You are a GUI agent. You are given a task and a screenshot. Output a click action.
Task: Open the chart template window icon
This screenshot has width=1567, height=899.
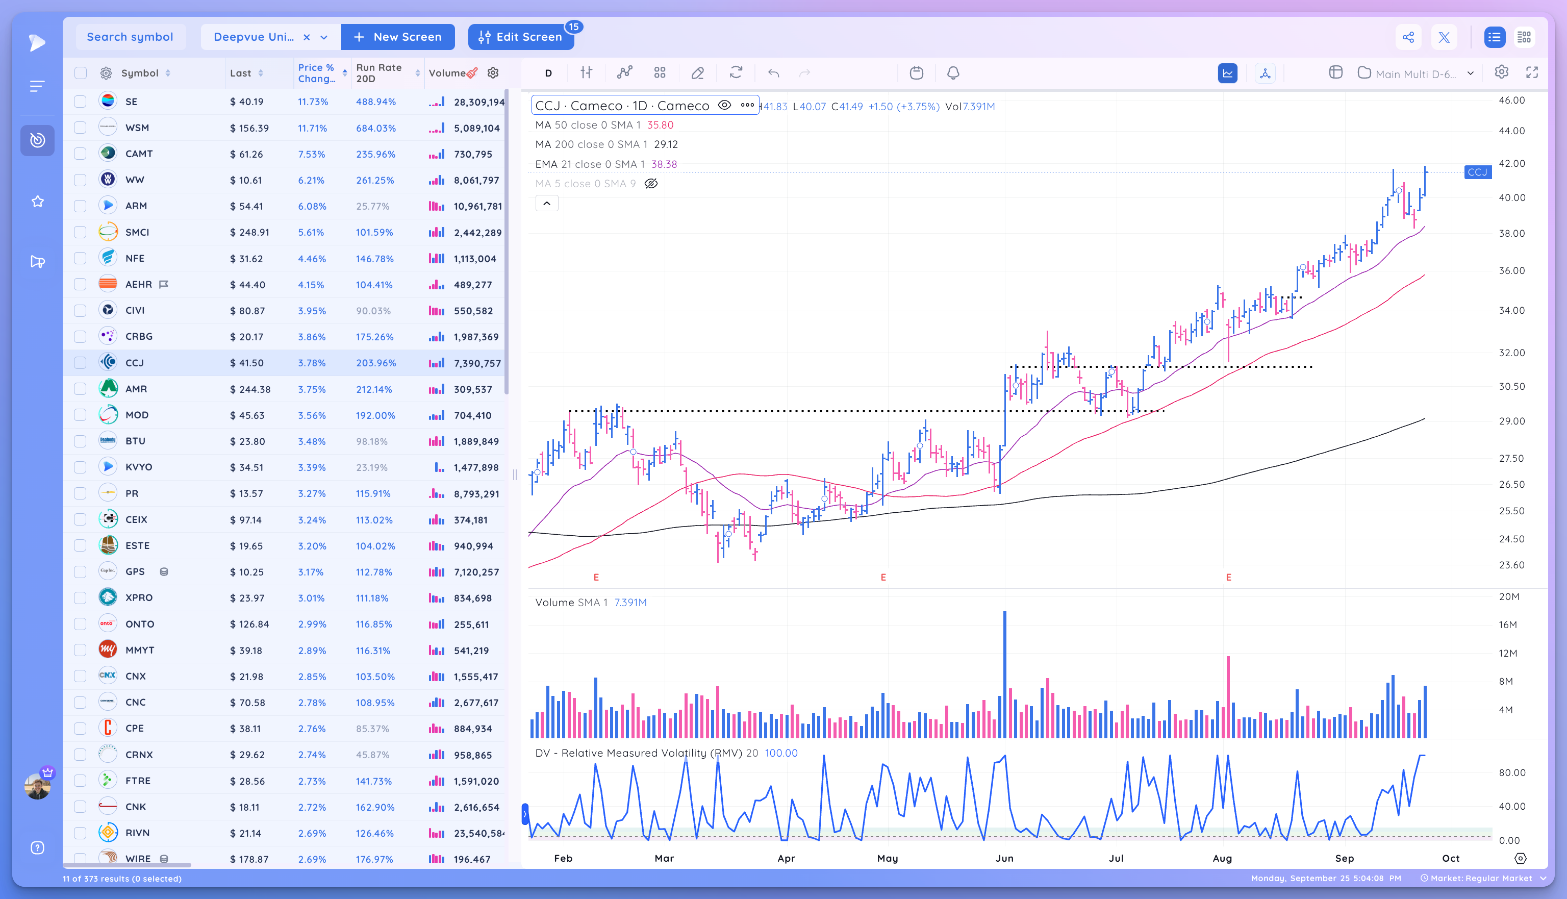click(1335, 73)
